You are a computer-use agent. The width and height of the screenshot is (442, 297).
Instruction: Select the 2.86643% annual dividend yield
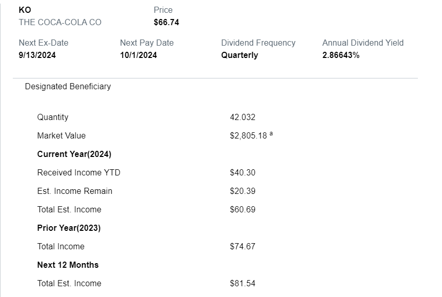tap(341, 55)
